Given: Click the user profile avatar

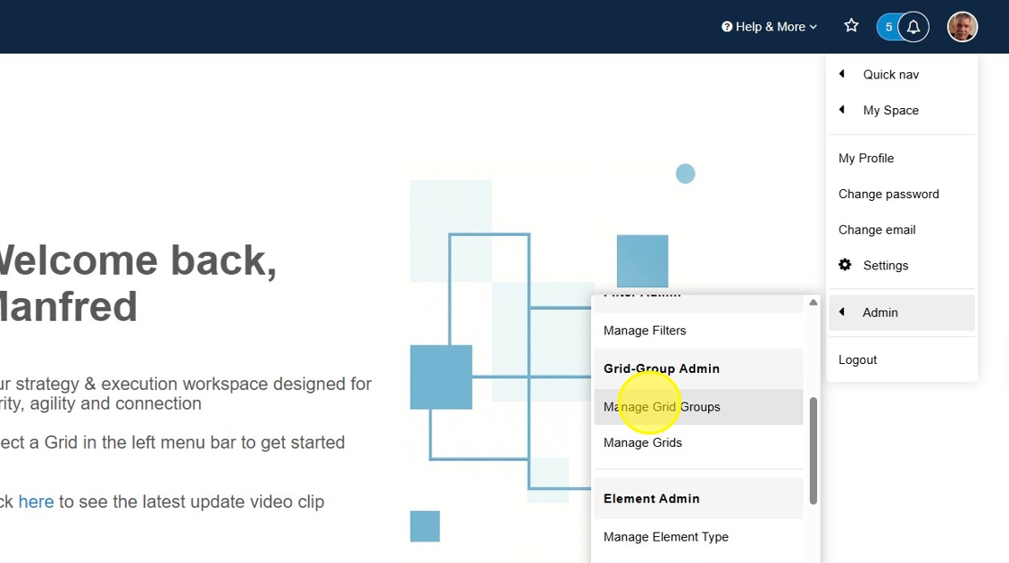Looking at the screenshot, I should coord(962,27).
